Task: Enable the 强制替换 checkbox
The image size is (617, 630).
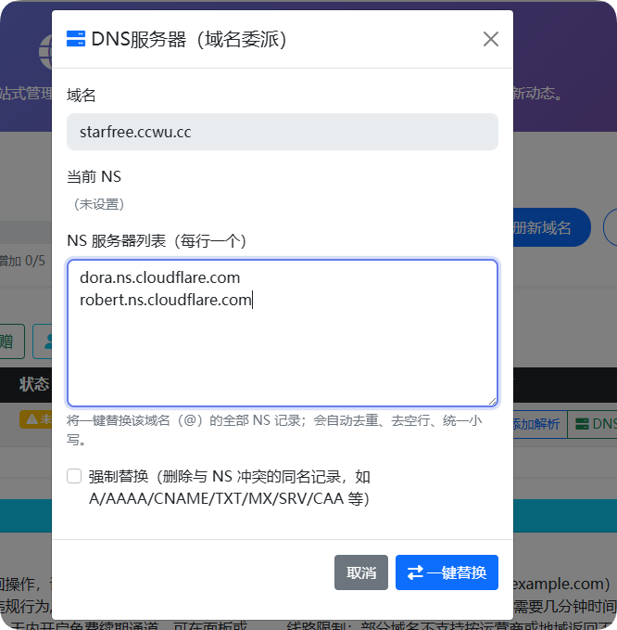Action: (74, 476)
